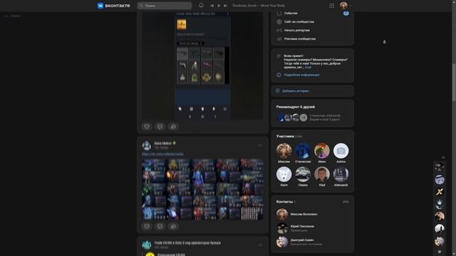This screenshot has height=256, width=456.
Task: Skip to previous track in header player
Action: [212, 6]
